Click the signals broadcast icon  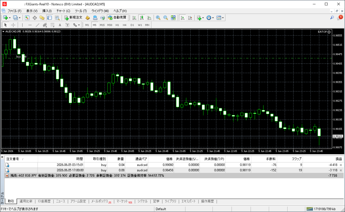pos(102,18)
